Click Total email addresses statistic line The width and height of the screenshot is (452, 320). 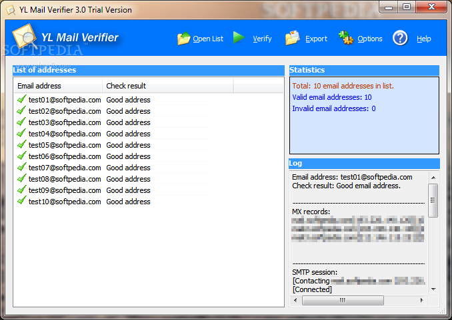coord(343,86)
